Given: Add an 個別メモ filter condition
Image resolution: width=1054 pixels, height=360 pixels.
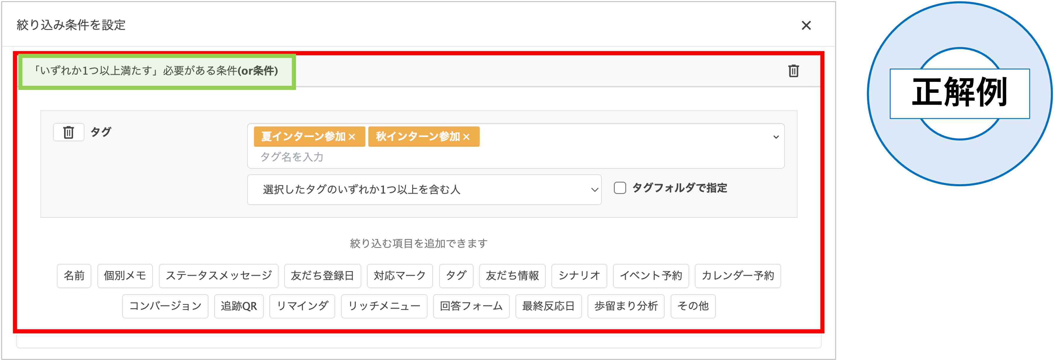Looking at the screenshot, I should [x=125, y=276].
